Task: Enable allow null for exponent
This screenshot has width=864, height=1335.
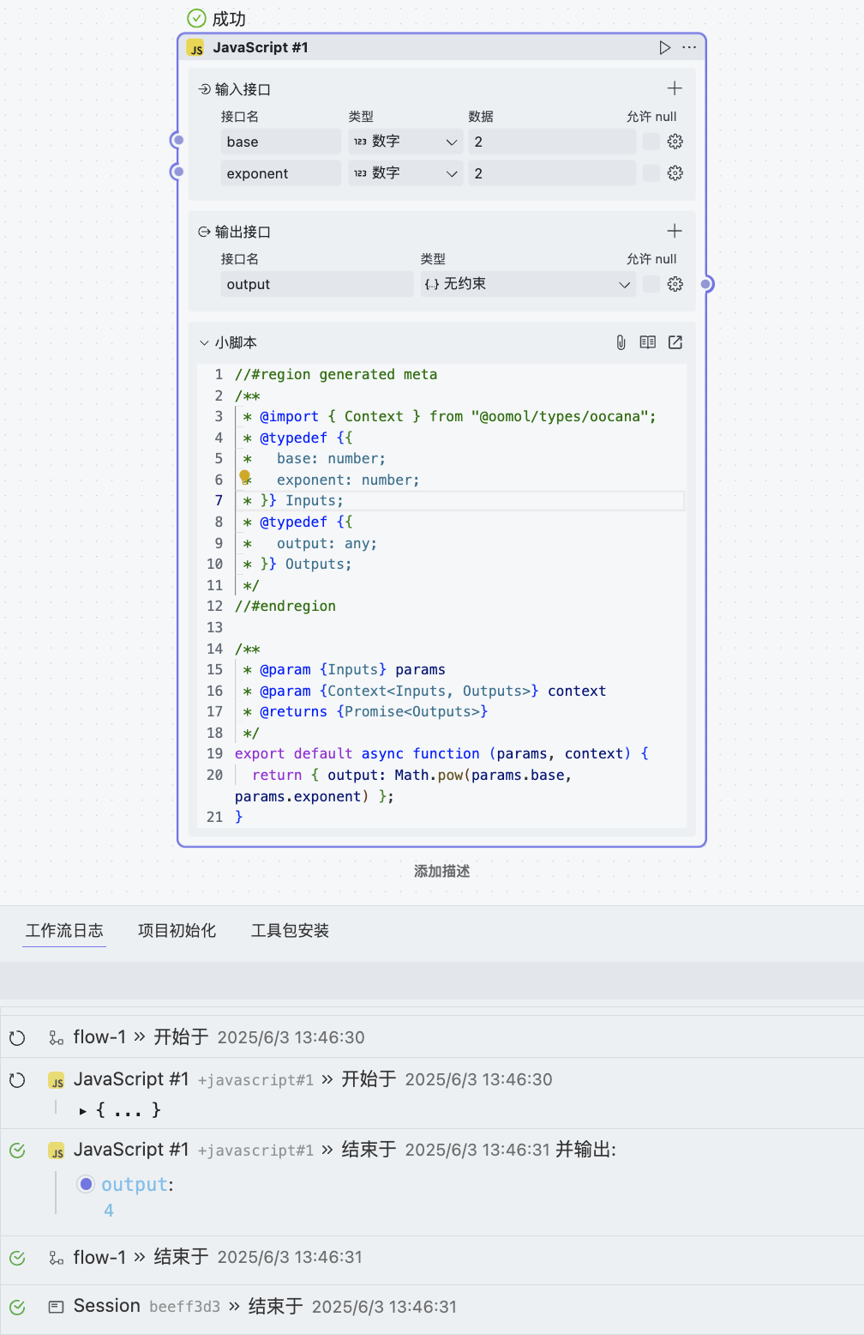Action: (651, 173)
